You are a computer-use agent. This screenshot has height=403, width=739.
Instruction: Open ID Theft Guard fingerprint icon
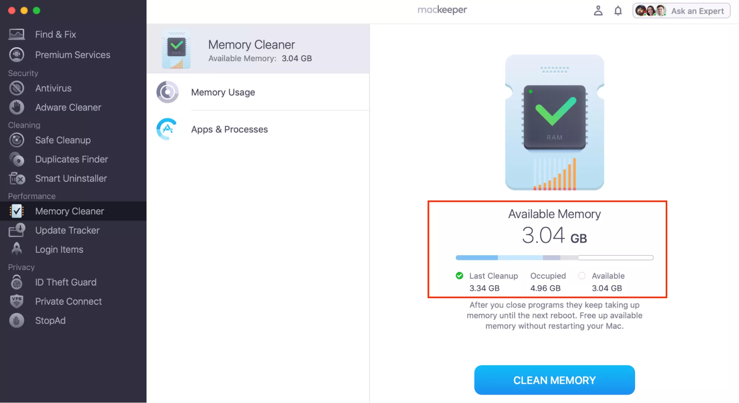16,282
